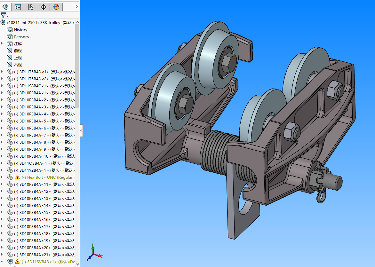Select the History item

(x=20, y=30)
